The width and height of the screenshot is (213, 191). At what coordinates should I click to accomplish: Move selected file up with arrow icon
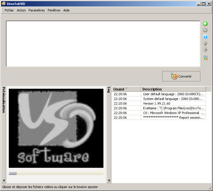click(205, 43)
